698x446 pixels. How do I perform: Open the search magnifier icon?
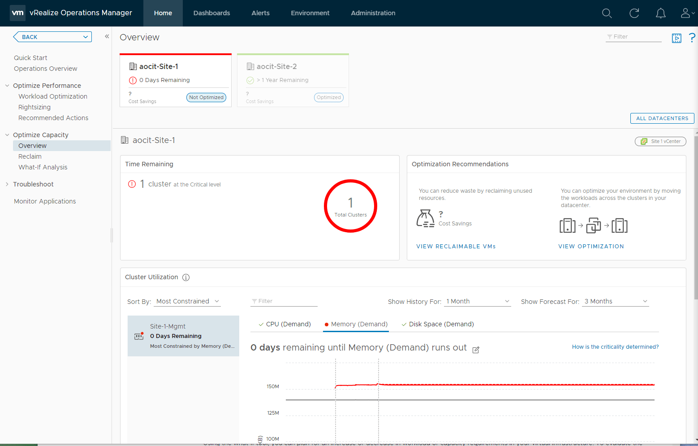pyautogui.click(x=607, y=13)
